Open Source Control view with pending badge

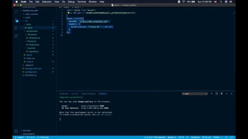pos(16,20)
